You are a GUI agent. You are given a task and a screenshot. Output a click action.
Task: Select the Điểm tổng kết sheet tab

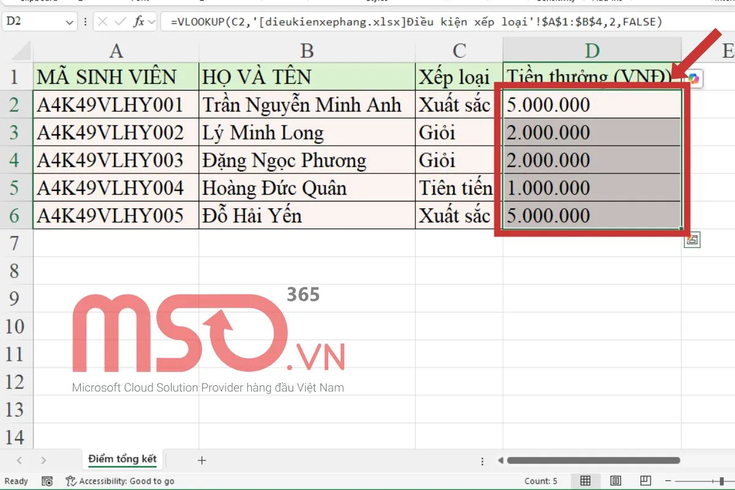coord(121,459)
